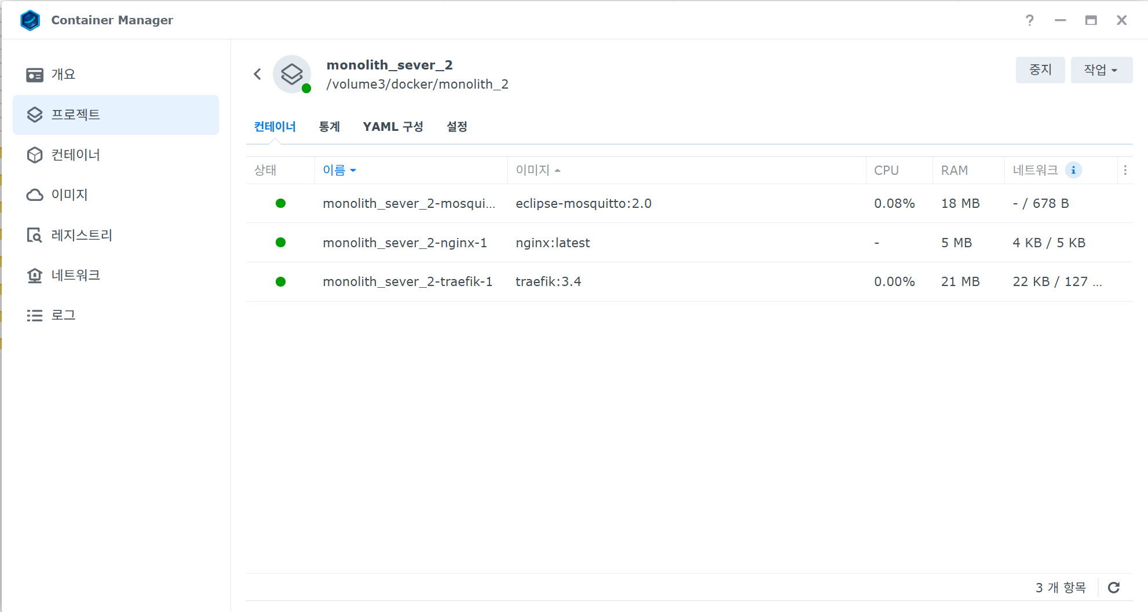The image size is (1148, 612).
Task: Open 네트워크 network section in sidebar
Action: [x=75, y=275]
